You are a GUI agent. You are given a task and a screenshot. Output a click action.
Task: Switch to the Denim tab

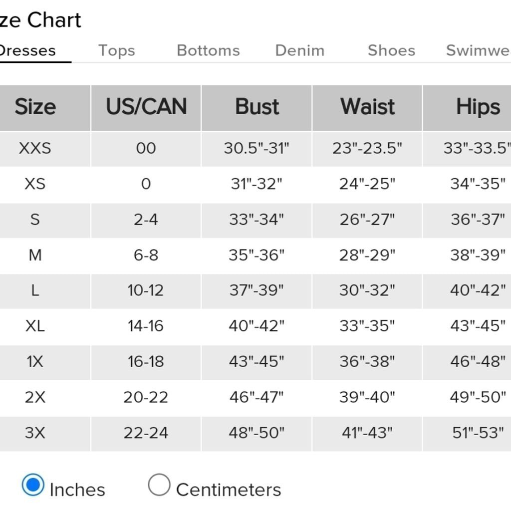pyautogui.click(x=300, y=50)
